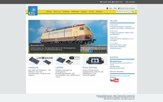Click the Quicklinks section heading

pyautogui.click(x=114, y=57)
